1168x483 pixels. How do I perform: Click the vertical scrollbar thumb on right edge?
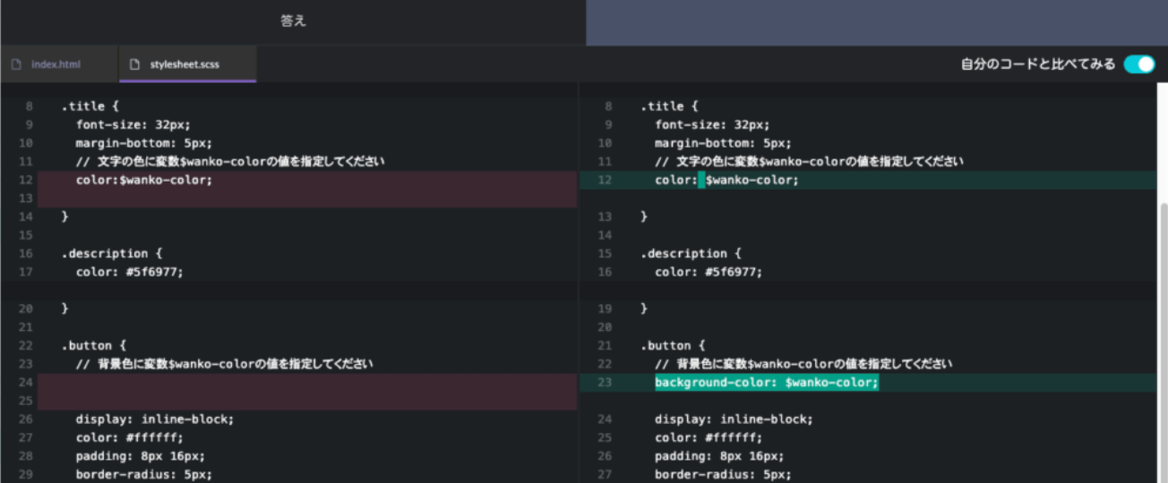coord(1164,342)
